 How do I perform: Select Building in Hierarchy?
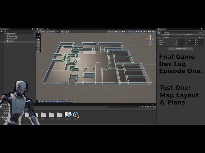click(x=11, y=42)
